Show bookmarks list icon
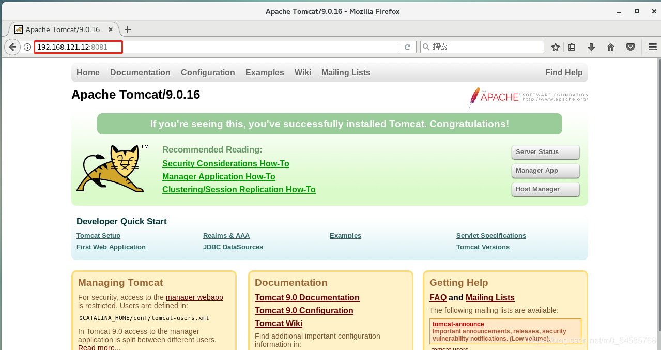This screenshot has height=350, width=661. pyautogui.click(x=572, y=47)
